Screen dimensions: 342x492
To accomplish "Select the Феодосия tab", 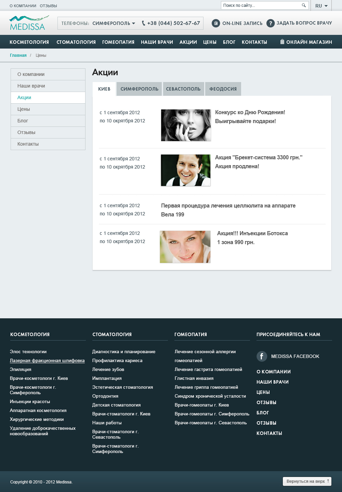I will coord(223,89).
